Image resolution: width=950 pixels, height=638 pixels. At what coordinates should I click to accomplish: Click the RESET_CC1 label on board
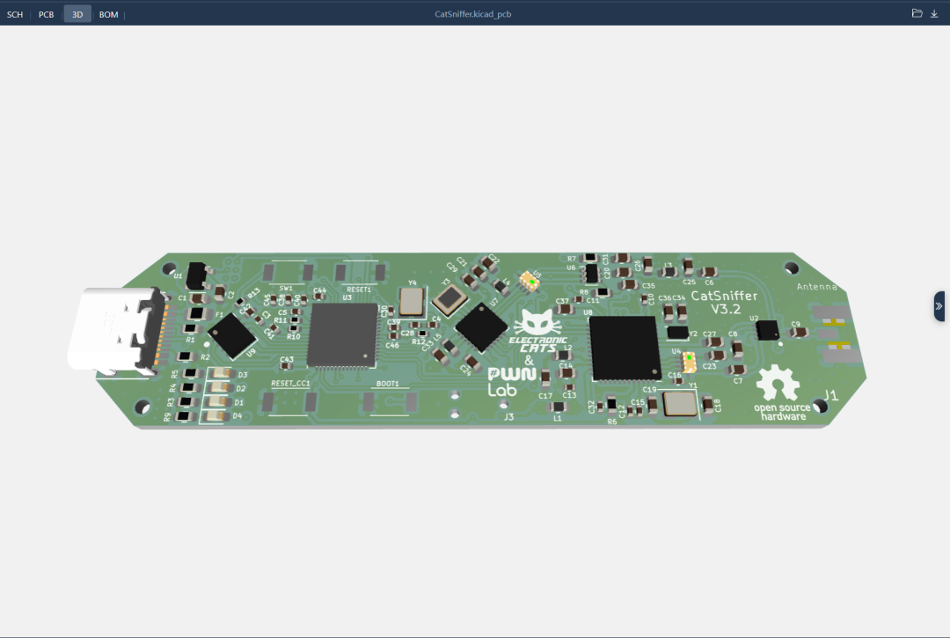pyautogui.click(x=290, y=384)
